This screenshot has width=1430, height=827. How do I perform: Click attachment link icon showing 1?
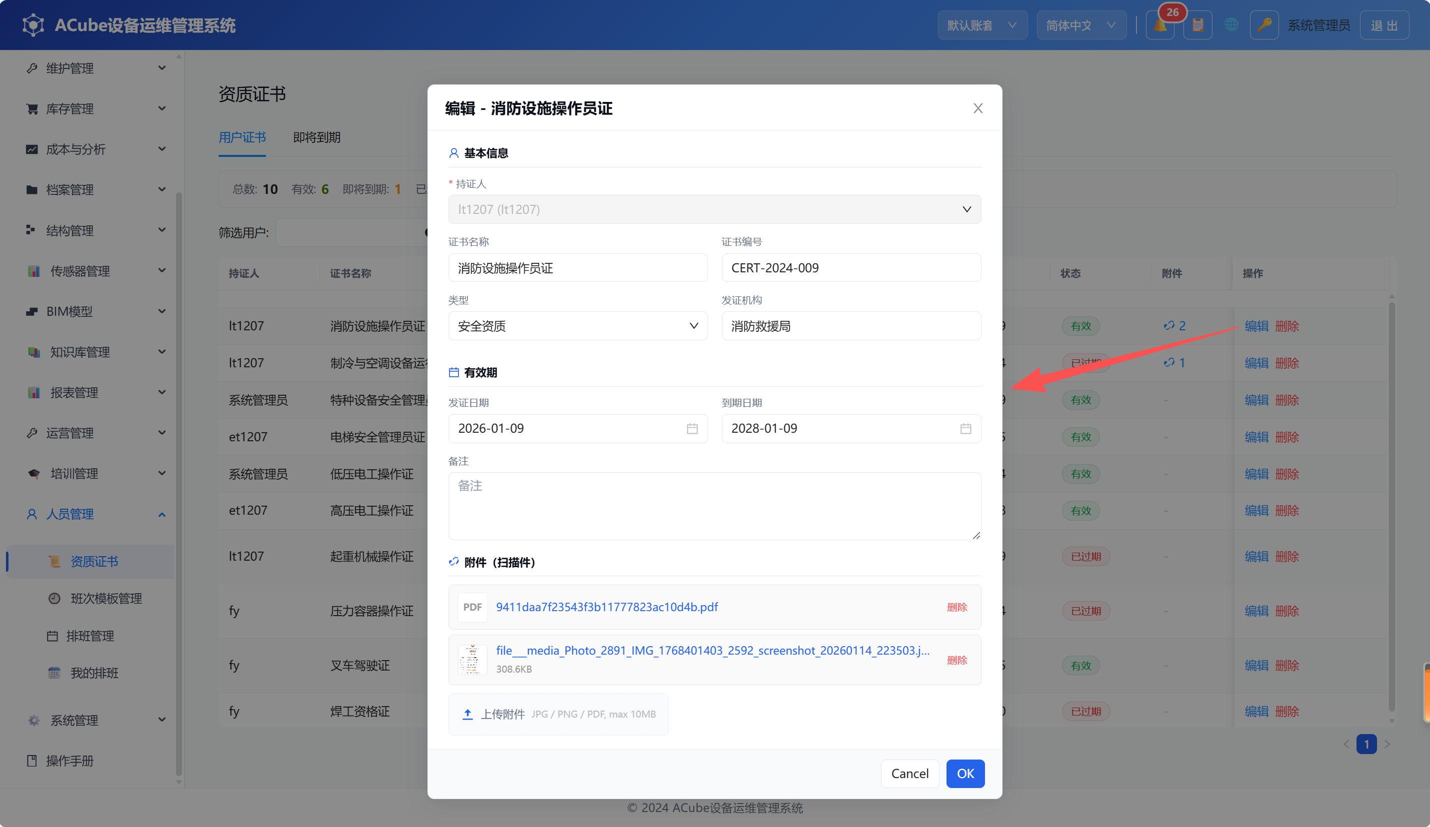pos(1174,362)
